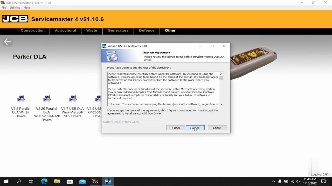Show hidden system tray icons
332x186 pixels.
coord(273,181)
